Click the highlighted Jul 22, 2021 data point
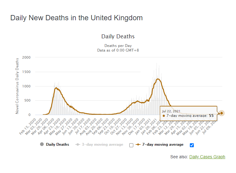 [x=222, y=113]
